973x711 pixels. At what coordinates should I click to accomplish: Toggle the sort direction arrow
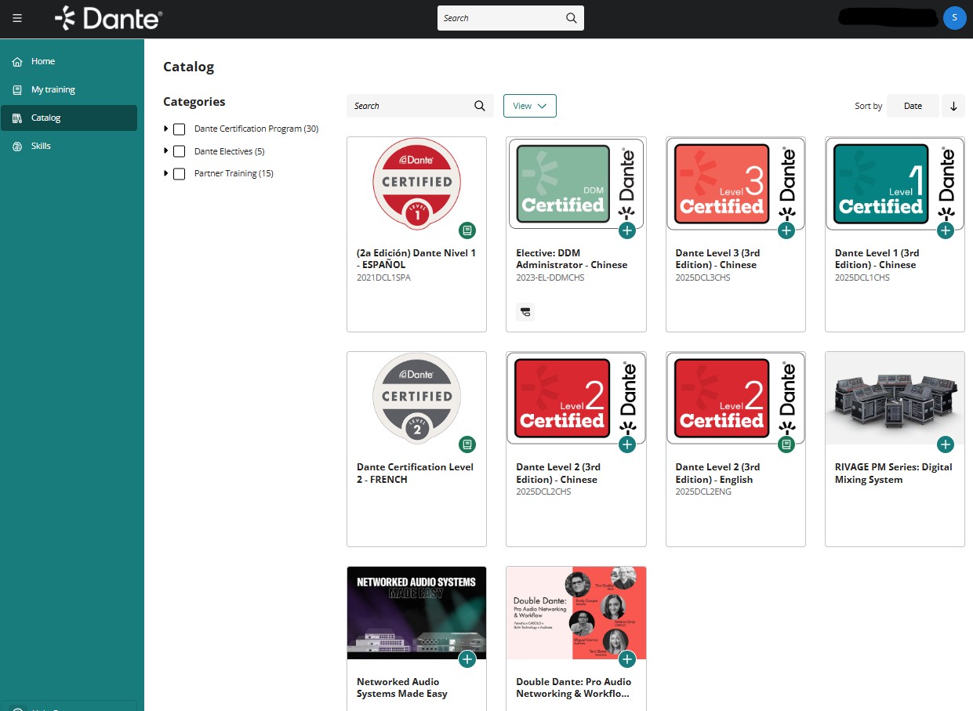(953, 106)
